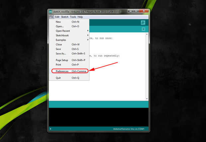This screenshot has height=142, width=206.
Task: Open the Serial Monitor magnifier icon
Action: pos(143,23)
